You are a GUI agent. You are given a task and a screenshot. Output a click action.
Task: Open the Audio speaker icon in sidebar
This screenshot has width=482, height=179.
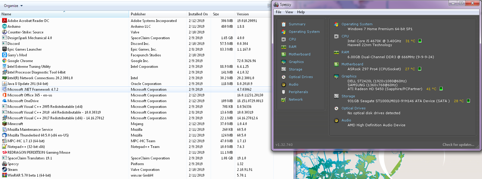point(283,85)
